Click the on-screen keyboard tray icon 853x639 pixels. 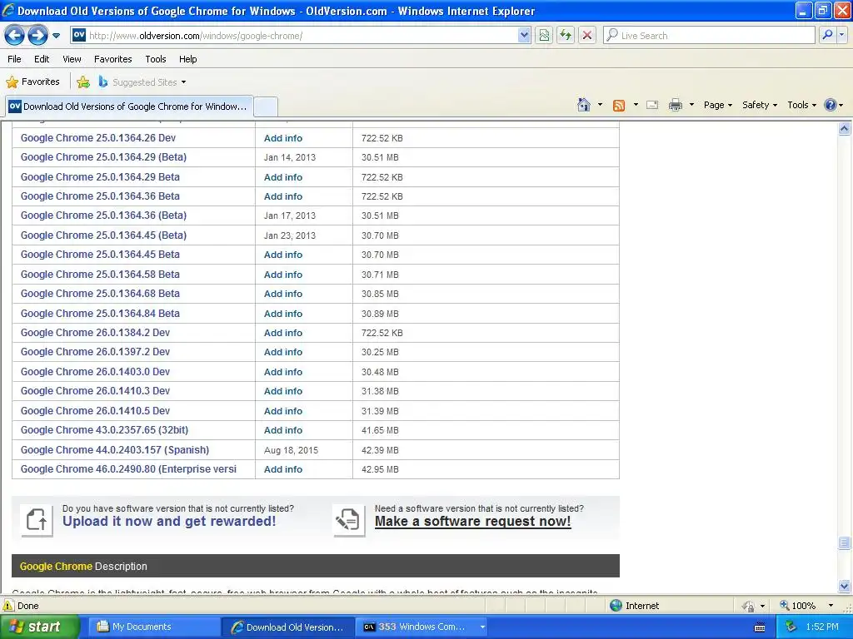tap(760, 627)
